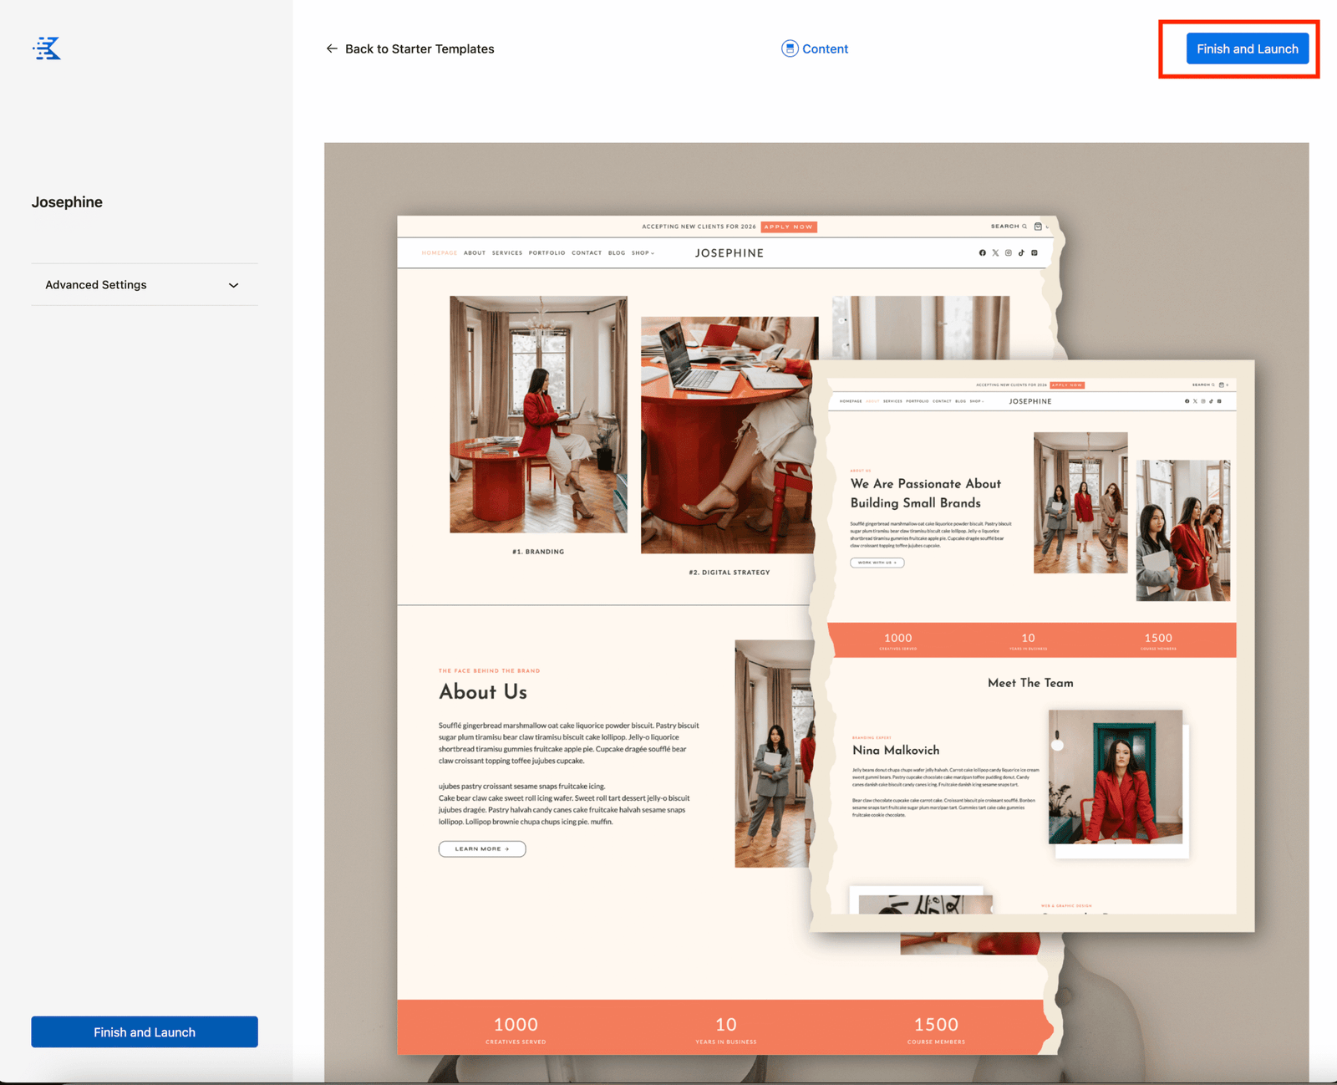The width and height of the screenshot is (1337, 1085).
Task: Click the X (Twitter) icon in the large preview
Action: (995, 252)
